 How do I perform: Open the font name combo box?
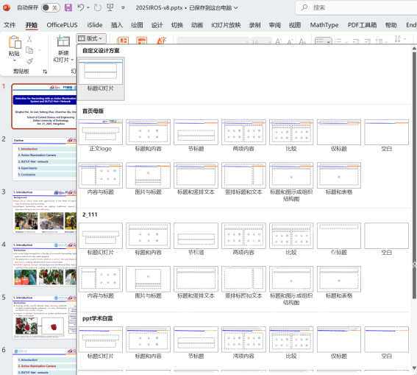click(213, 41)
